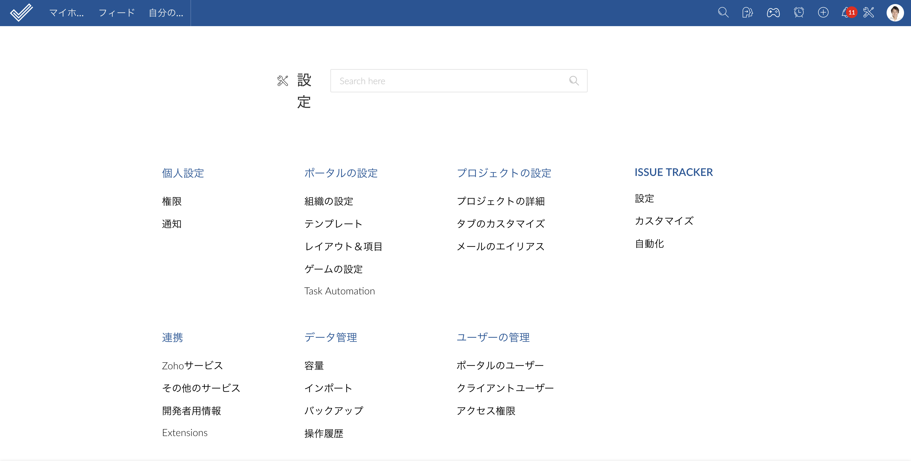Screen dimensions: 911x461
Task: Open プロジェクトの詳細
Action: pyautogui.click(x=500, y=201)
